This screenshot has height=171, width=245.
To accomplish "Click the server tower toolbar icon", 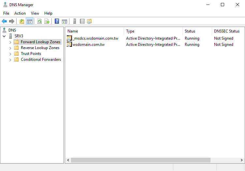I will pyautogui.click(x=75, y=21).
